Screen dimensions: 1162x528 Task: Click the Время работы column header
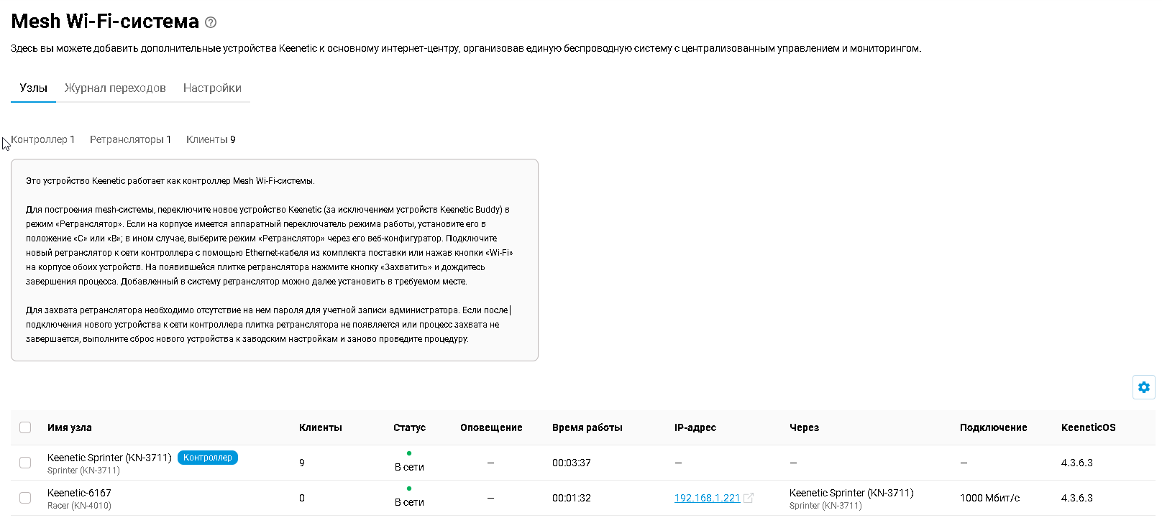point(587,427)
